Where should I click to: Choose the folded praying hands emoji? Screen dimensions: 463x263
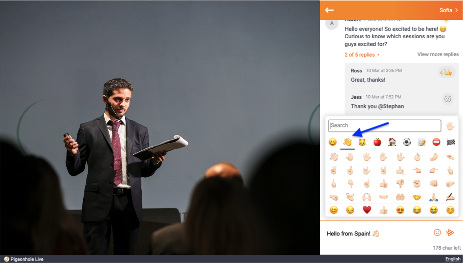pos(434,197)
